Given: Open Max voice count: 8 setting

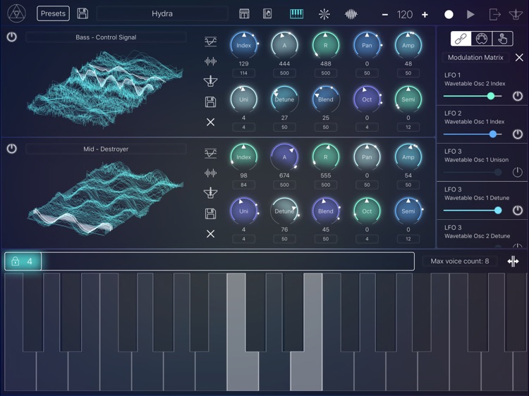Looking at the screenshot, I should pyautogui.click(x=459, y=261).
